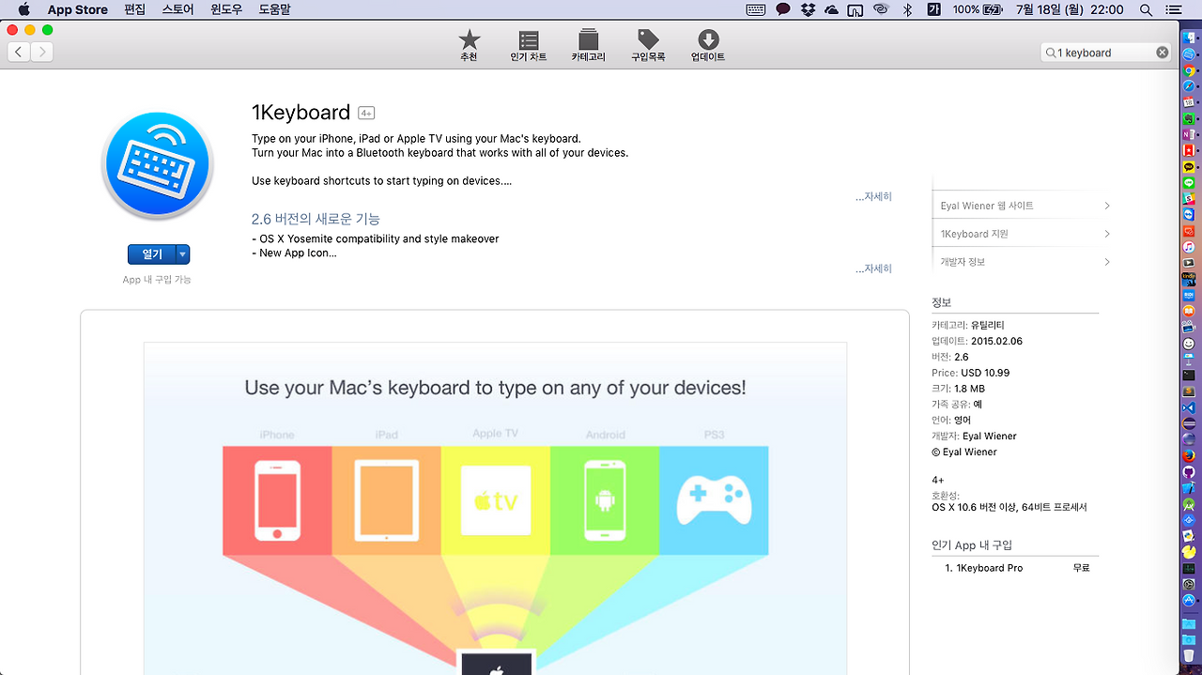
Task: Open Android Studio in the Dock
Action: click(1189, 505)
